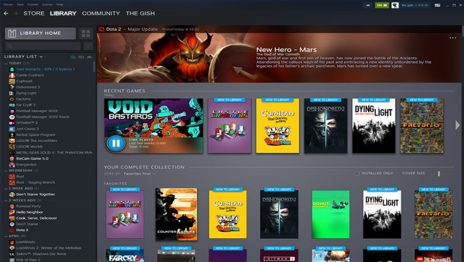Screen dimensions: 464x262
Task: Open the Steam menu
Action: tap(8, 5)
